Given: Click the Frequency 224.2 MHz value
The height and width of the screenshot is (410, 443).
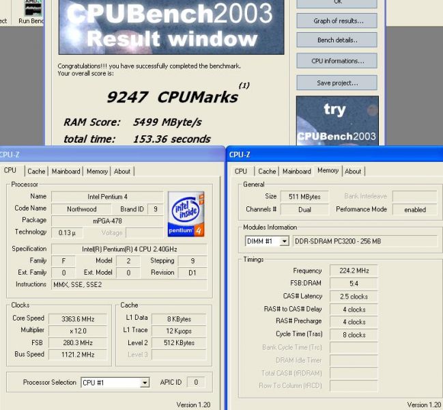Looking at the screenshot, I should 354,271.
